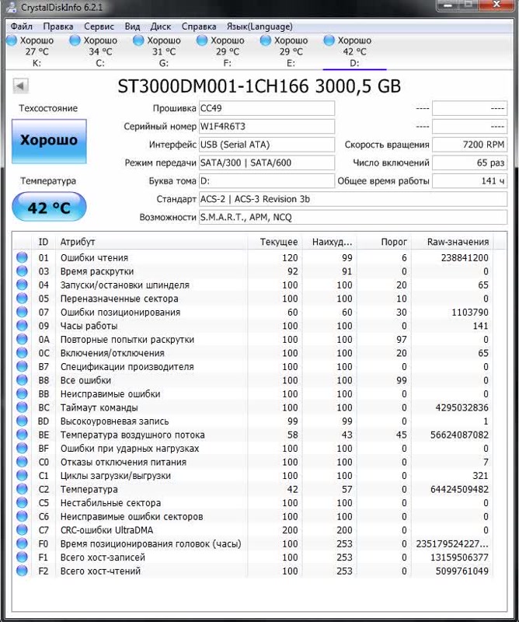Select disk K: status icon
Viewport: 519px width, 622px height.
[x=12, y=40]
